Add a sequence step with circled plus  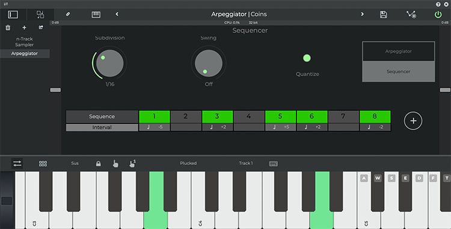pos(413,121)
